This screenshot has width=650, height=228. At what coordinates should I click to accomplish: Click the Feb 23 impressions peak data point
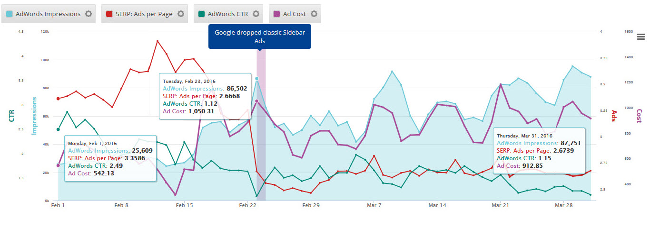[257, 79]
